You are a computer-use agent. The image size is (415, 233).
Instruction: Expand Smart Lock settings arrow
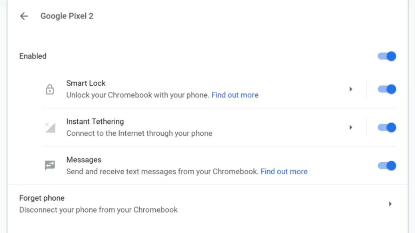point(351,89)
